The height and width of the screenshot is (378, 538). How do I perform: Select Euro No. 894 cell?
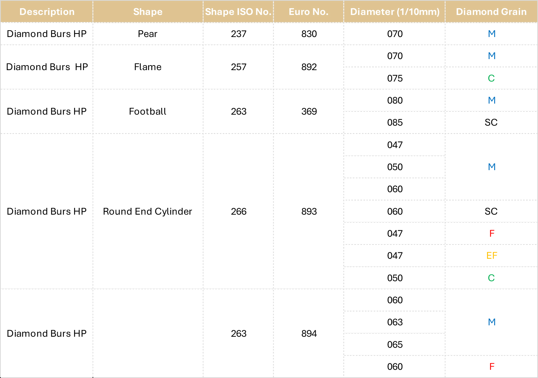click(x=309, y=334)
